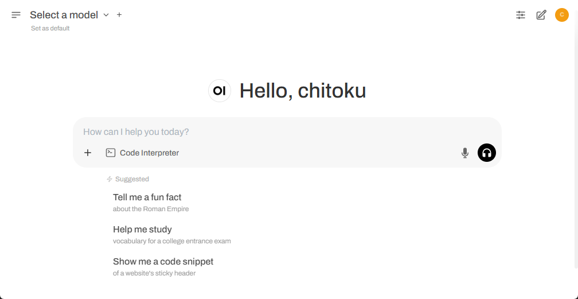The image size is (578, 299).
Task: Start a new chat with pencil icon
Action: click(x=541, y=15)
